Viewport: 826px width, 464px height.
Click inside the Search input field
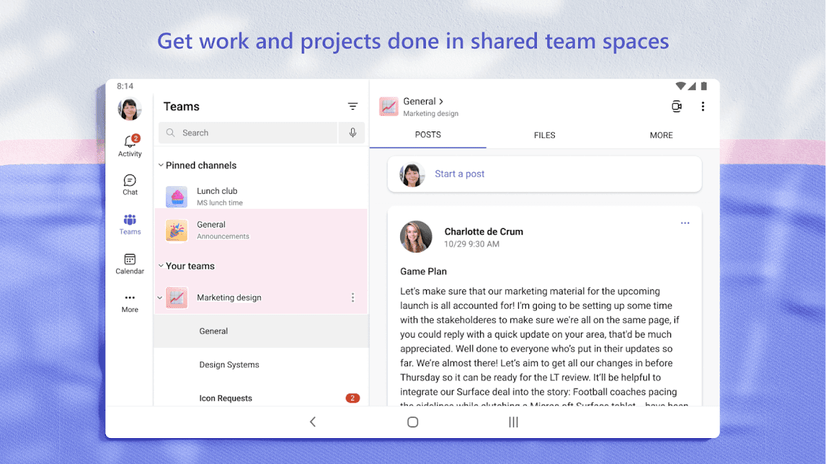[248, 133]
